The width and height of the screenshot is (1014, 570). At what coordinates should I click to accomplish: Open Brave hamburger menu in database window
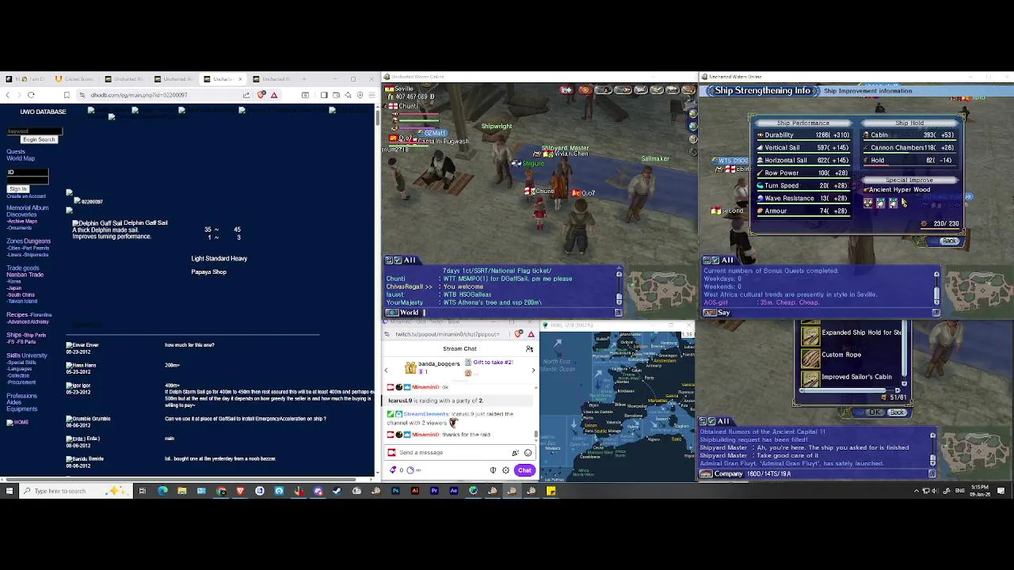point(372,95)
